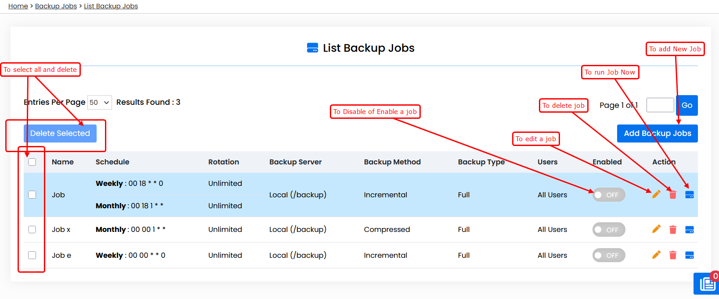Edit the Job x backup job

click(x=656, y=229)
